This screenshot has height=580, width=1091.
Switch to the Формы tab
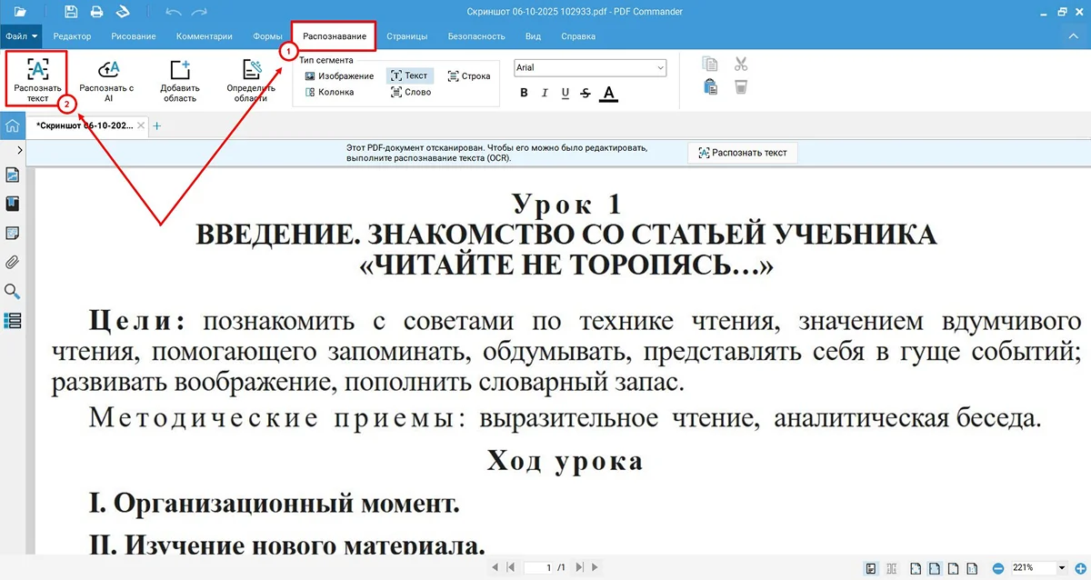pos(267,36)
